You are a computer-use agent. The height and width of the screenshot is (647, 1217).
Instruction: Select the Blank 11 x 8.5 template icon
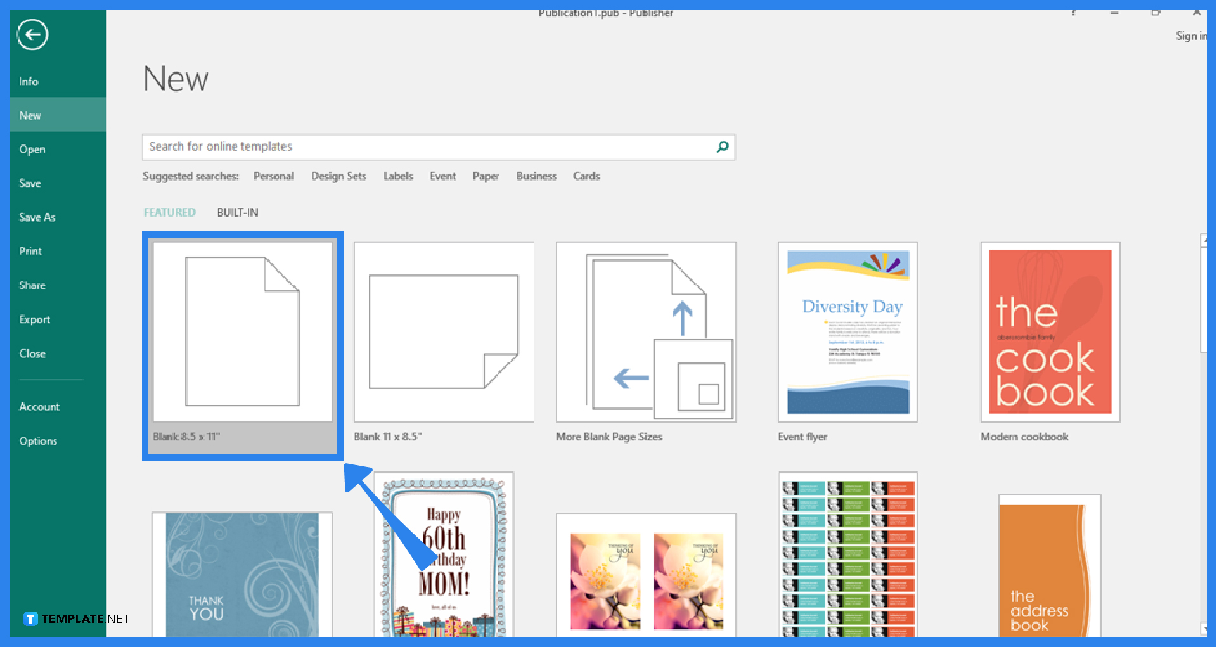click(443, 331)
